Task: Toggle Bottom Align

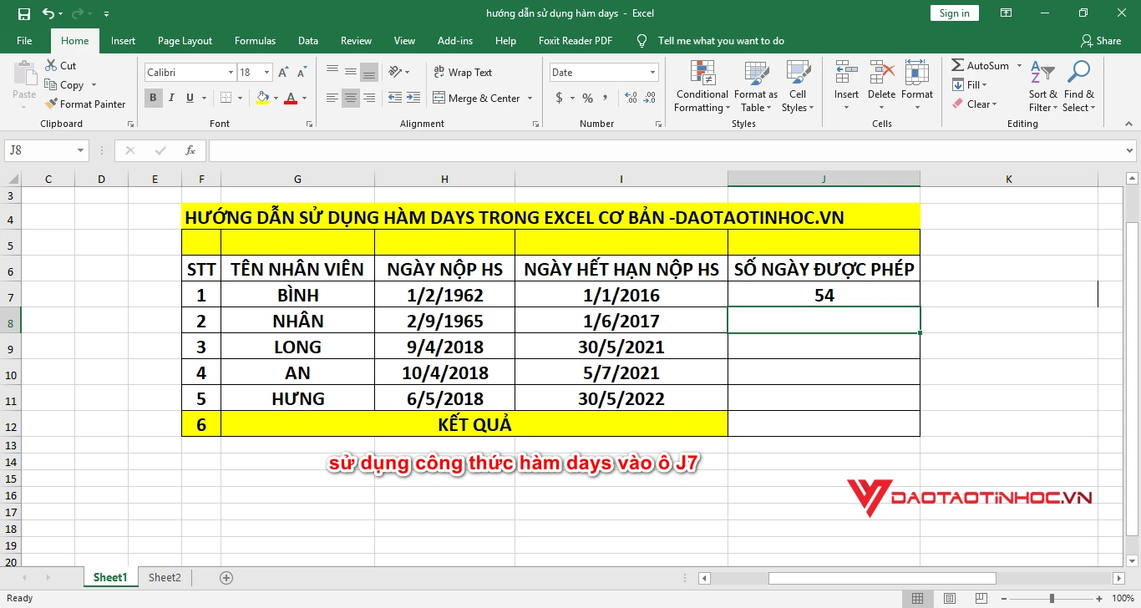Action: tap(369, 72)
